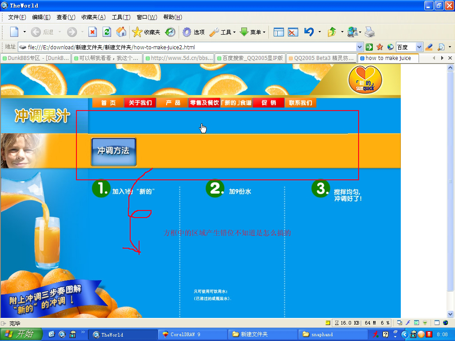Screen dimensions: 455x341
Task: Click the globe icon in status bar
Action: coord(445,323)
